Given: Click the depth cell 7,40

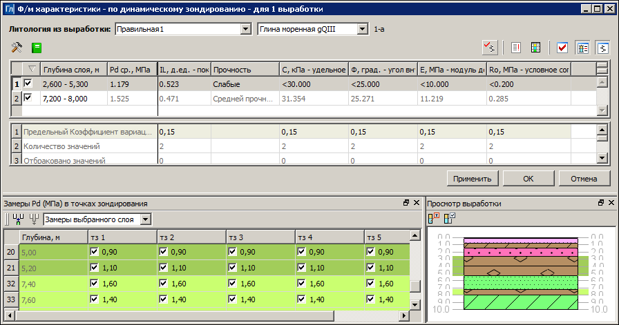Looking at the screenshot, I should [x=53, y=284].
